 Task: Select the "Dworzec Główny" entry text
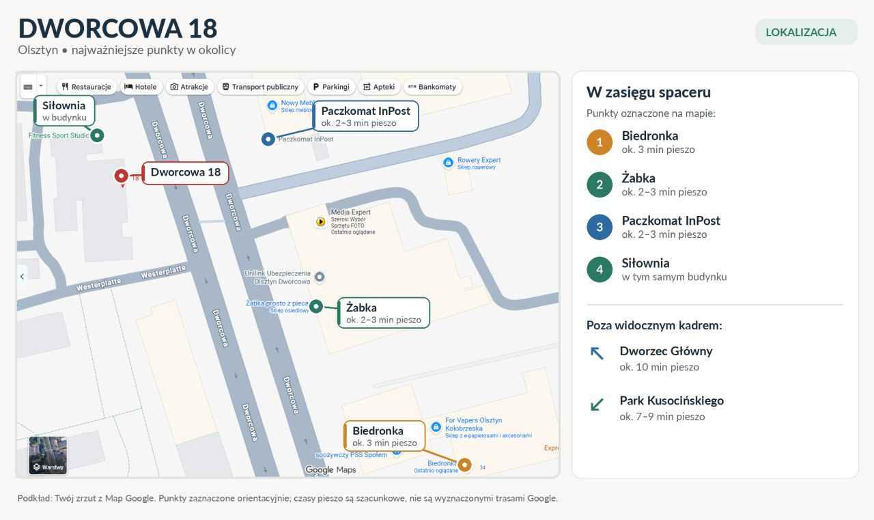666,351
